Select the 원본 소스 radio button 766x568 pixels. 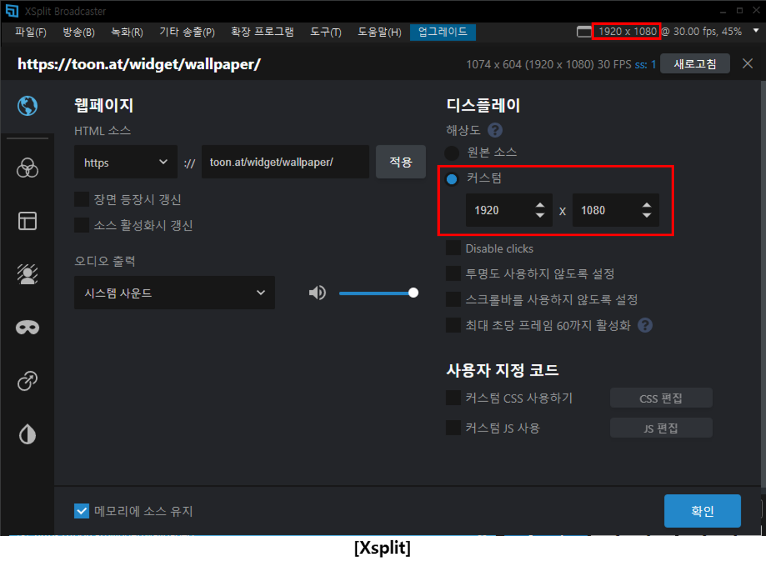pyautogui.click(x=452, y=153)
